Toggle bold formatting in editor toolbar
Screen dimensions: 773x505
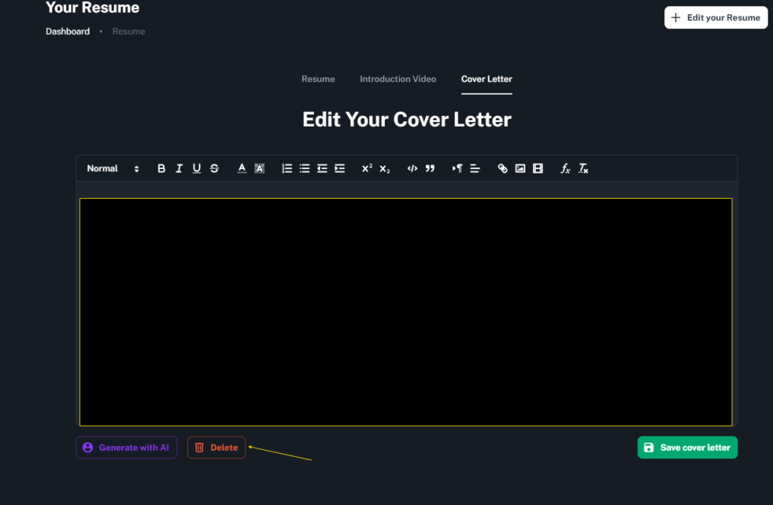162,168
